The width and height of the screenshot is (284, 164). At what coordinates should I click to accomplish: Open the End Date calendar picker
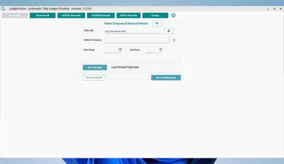161,50
